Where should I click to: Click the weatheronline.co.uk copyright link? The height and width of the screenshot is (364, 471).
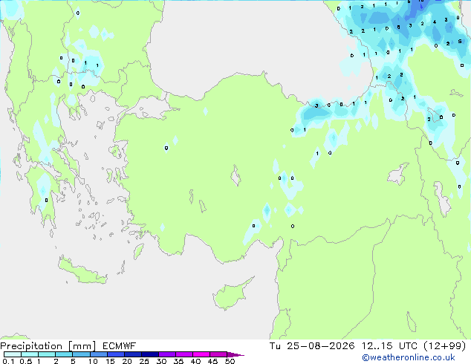pyautogui.click(x=408, y=357)
